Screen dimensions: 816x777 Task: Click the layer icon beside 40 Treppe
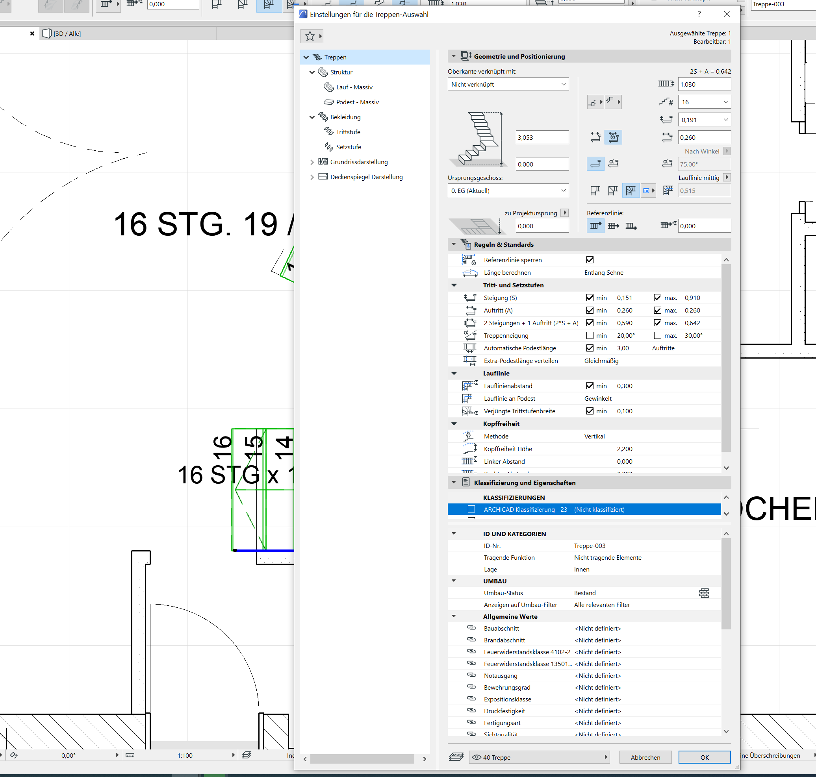pyautogui.click(x=456, y=757)
